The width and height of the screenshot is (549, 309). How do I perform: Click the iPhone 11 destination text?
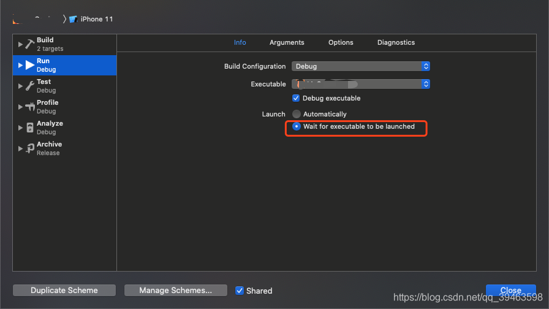[x=97, y=19]
